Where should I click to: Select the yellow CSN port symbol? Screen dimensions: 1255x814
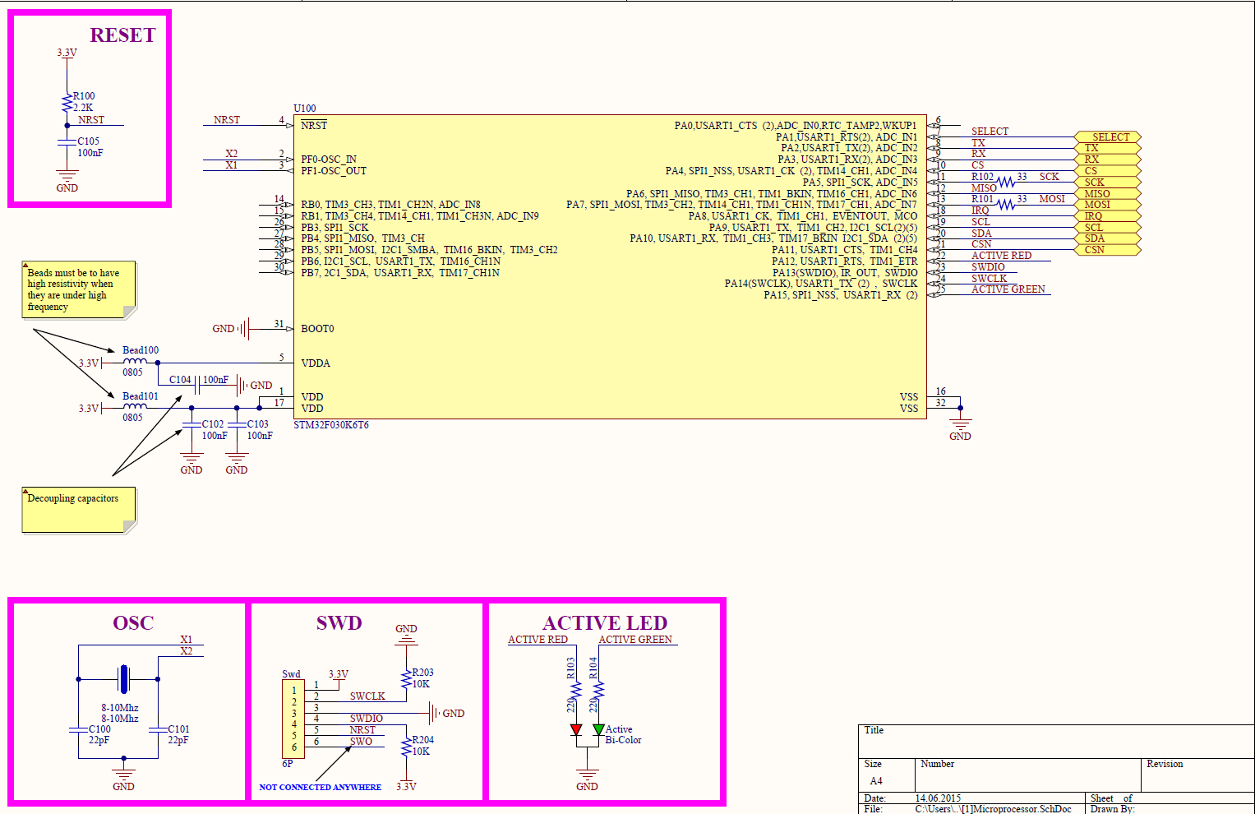point(1108,250)
